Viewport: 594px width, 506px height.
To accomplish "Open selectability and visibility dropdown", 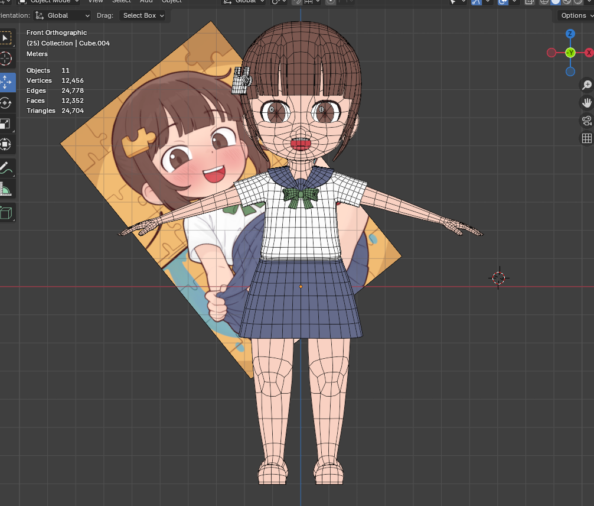I will coord(457,2).
